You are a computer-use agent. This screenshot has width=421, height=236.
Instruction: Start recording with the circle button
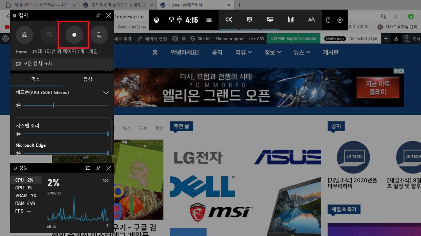pyautogui.click(x=74, y=35)
